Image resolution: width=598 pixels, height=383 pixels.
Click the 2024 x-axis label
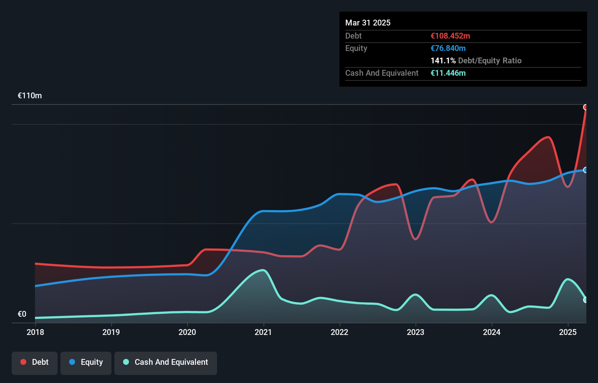point(492,332)
